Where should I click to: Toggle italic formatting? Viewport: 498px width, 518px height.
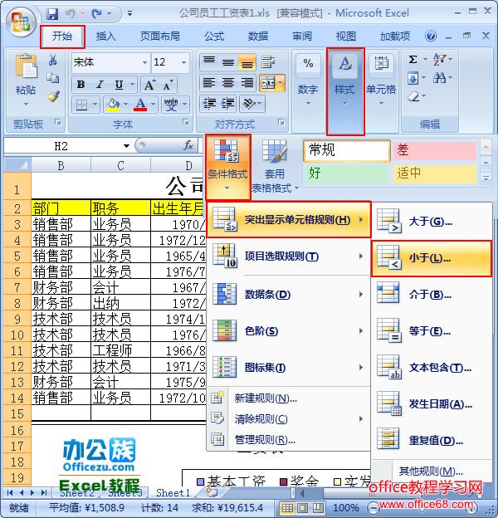tap(100, 85)
